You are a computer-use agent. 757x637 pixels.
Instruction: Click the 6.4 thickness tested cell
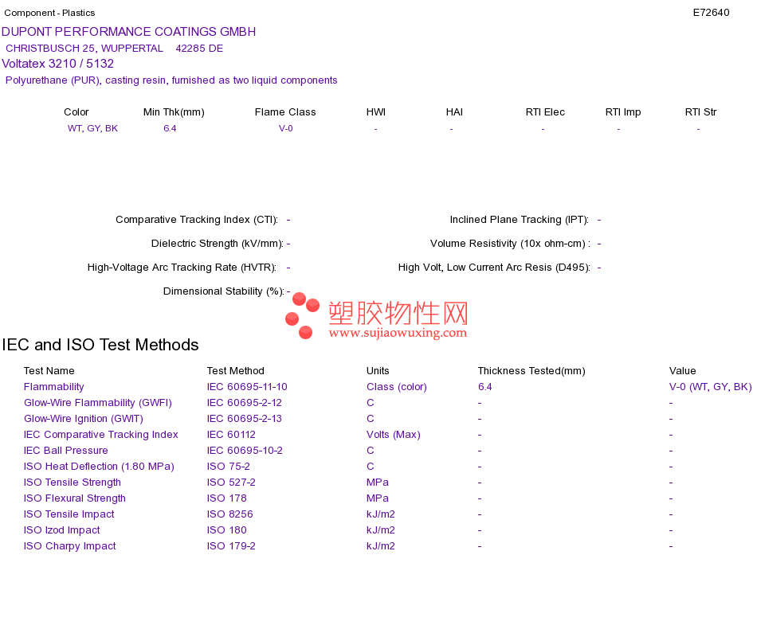click(x=485, y=387)
